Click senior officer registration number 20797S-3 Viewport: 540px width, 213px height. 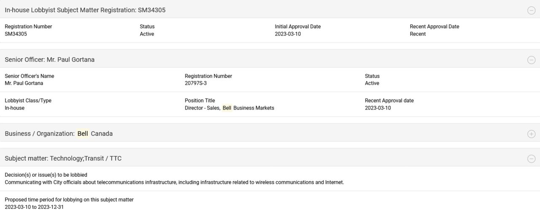(196, 84)
